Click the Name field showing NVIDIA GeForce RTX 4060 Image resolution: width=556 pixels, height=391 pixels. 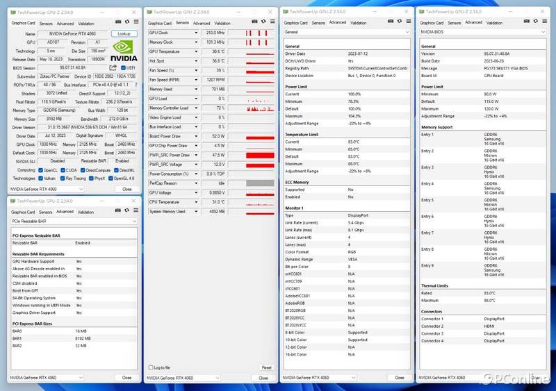coord(72,33)
